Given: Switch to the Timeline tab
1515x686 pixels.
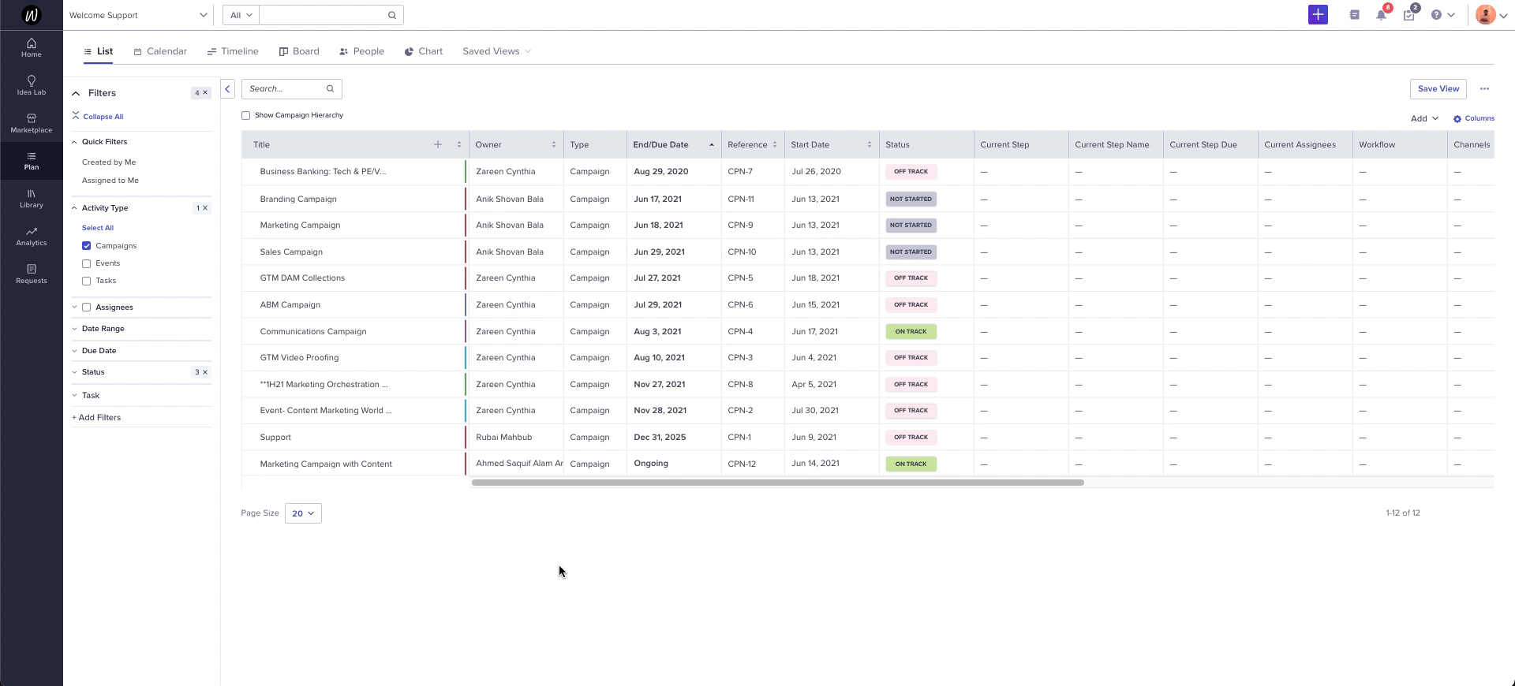Looking at the screenshot, I should coord(233,51).
